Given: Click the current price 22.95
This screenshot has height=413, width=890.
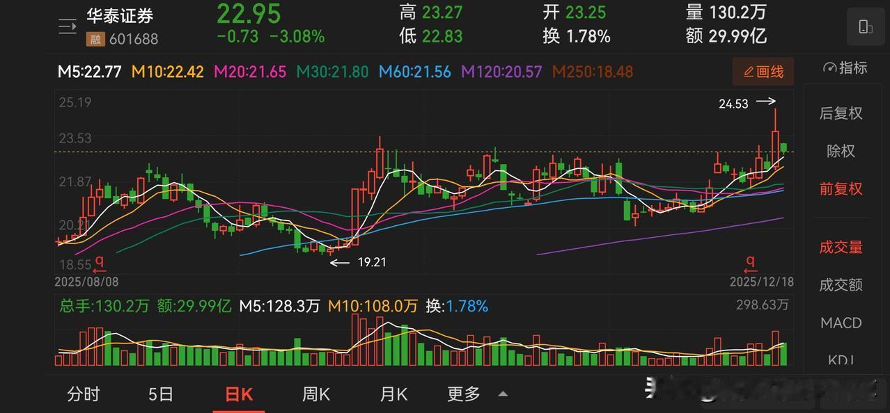Looking at the screenshot, I should 249,13.
